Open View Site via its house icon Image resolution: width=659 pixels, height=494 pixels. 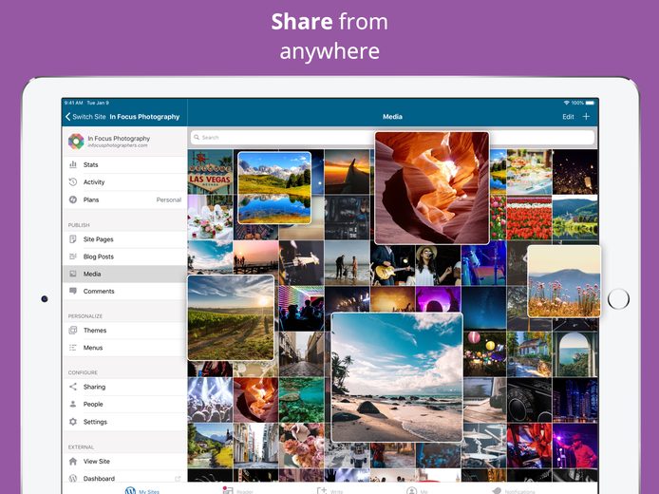pos(73,461)
